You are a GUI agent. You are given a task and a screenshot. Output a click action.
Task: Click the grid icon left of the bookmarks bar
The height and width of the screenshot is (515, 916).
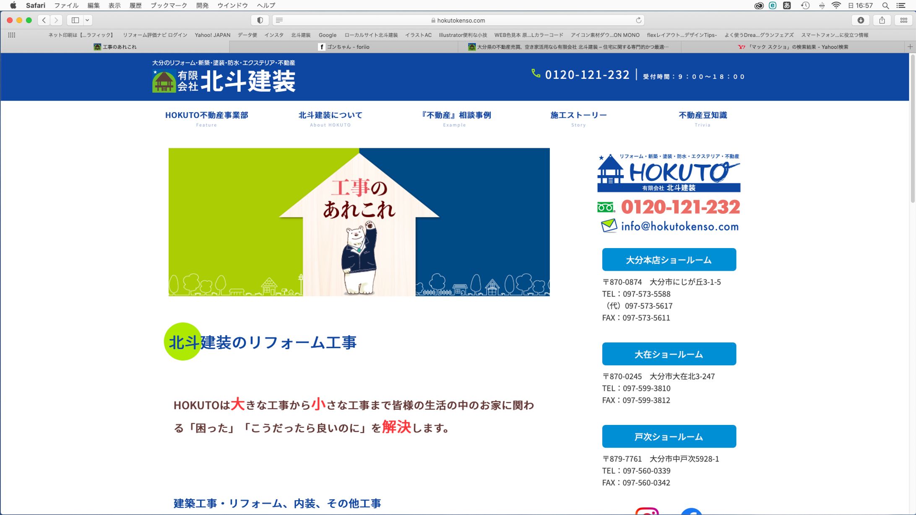click(12, 35)
